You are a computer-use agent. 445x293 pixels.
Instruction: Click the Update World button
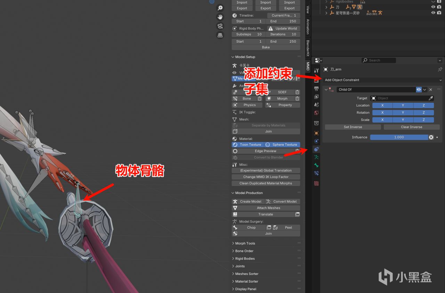coord(283,28)
